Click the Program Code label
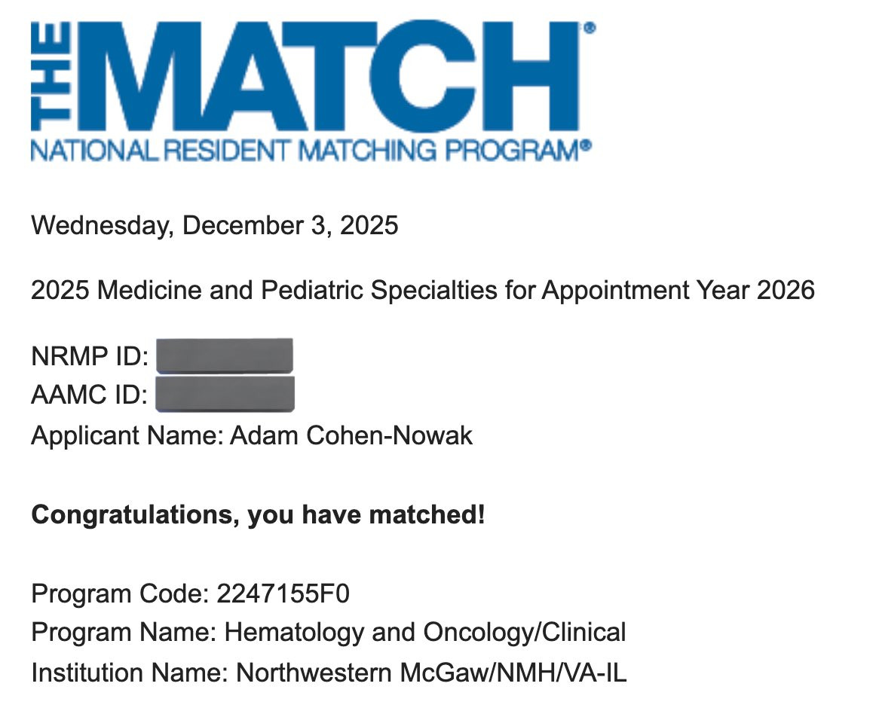 (120, 593)
